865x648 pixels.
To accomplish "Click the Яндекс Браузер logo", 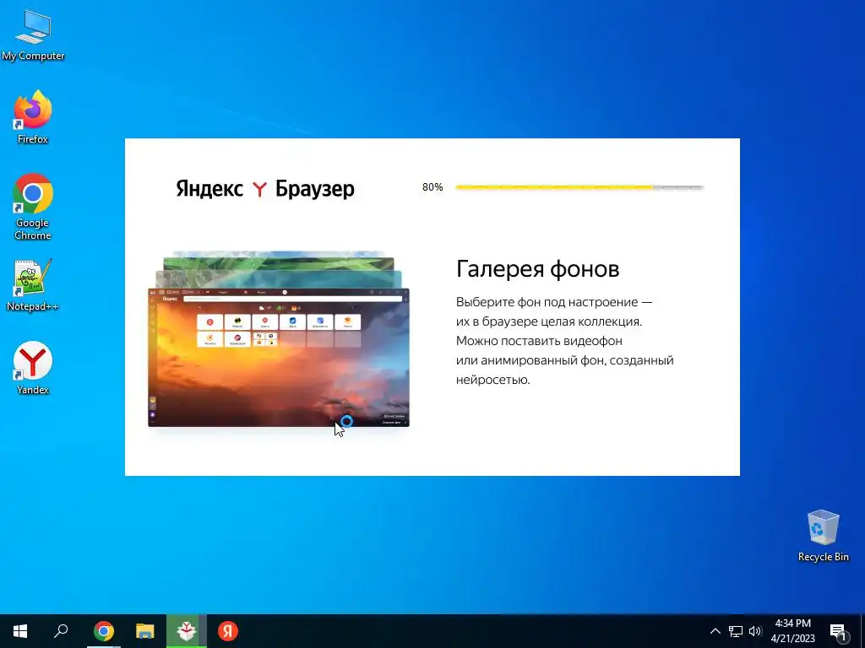I will tap(264, 189).
